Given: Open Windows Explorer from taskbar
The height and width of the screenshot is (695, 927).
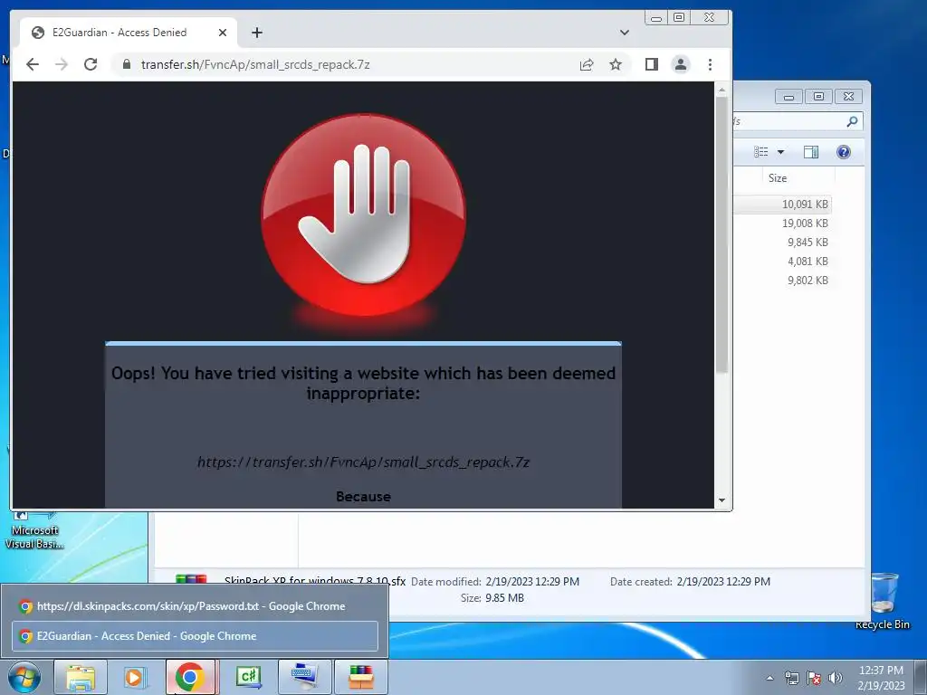Looking at the screenshot, I should coord(81,677).
